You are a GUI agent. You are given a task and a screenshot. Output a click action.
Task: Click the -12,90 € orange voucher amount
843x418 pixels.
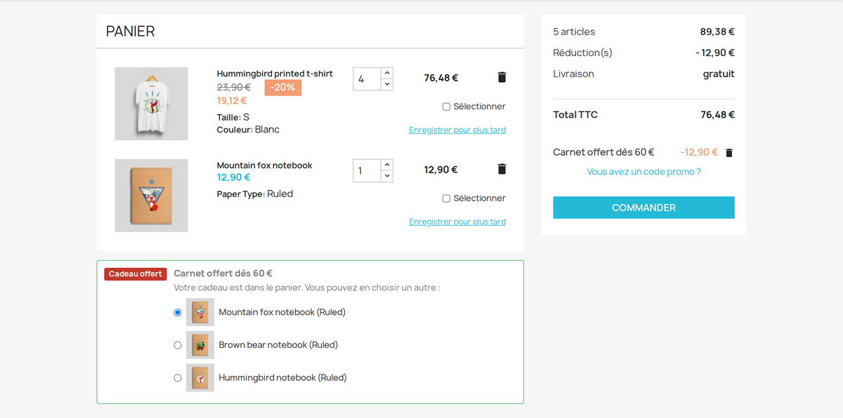coord(699,152)
